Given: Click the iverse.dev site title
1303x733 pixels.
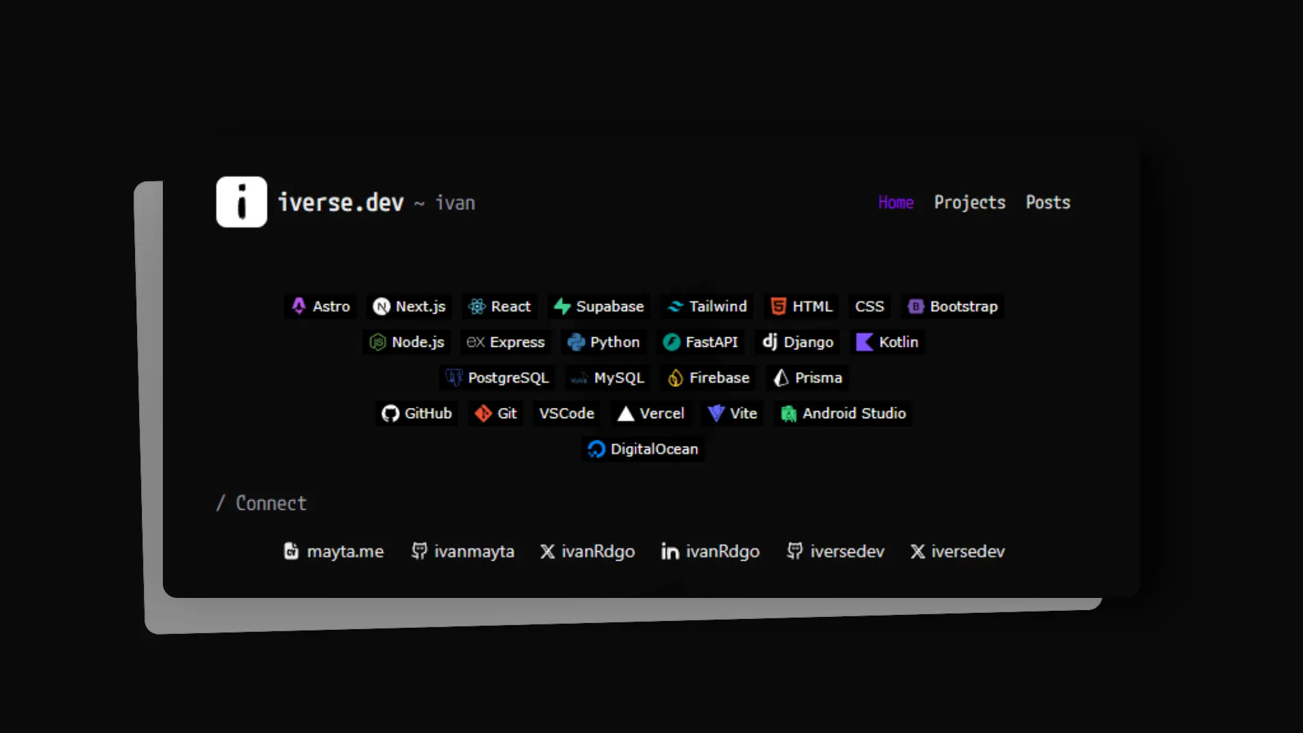Looking at the screenshot, I should pyautogui.click(x=341, y=202).
